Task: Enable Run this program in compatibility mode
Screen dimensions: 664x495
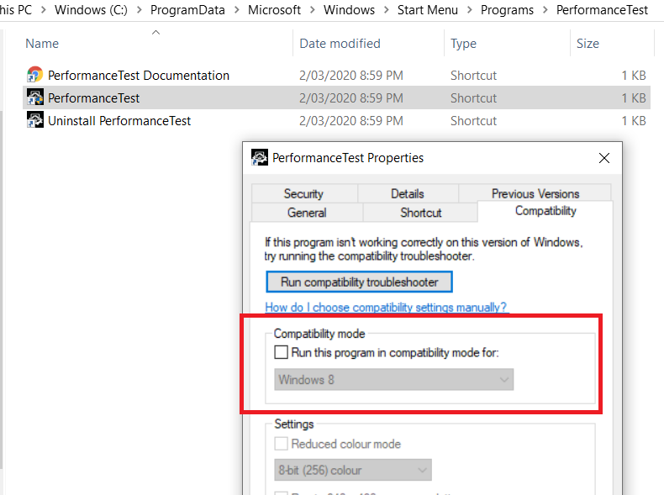Action: pyautogui.click(x=282, y=352)
